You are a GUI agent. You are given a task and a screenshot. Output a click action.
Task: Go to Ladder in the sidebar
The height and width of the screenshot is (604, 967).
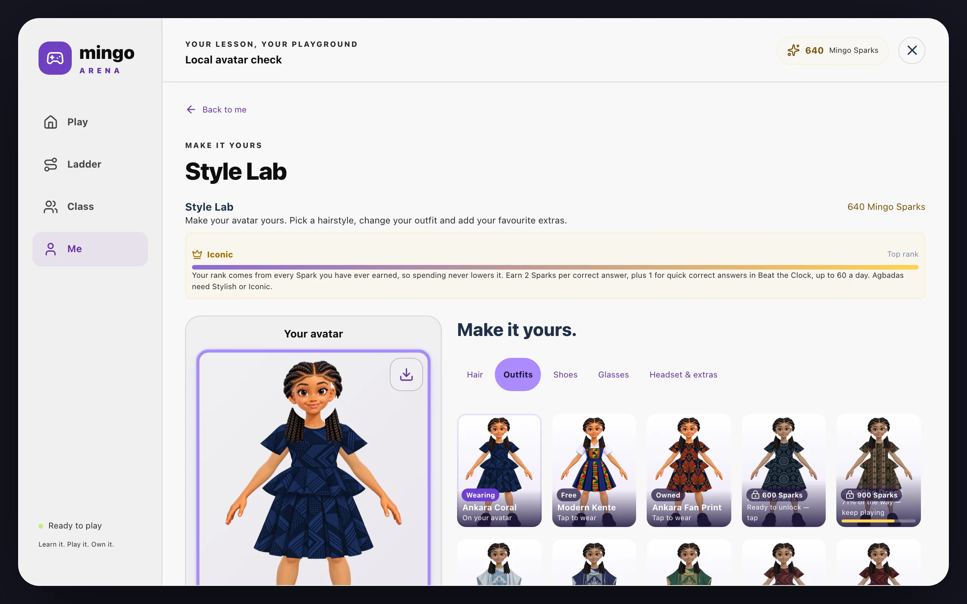pos(90,164)
